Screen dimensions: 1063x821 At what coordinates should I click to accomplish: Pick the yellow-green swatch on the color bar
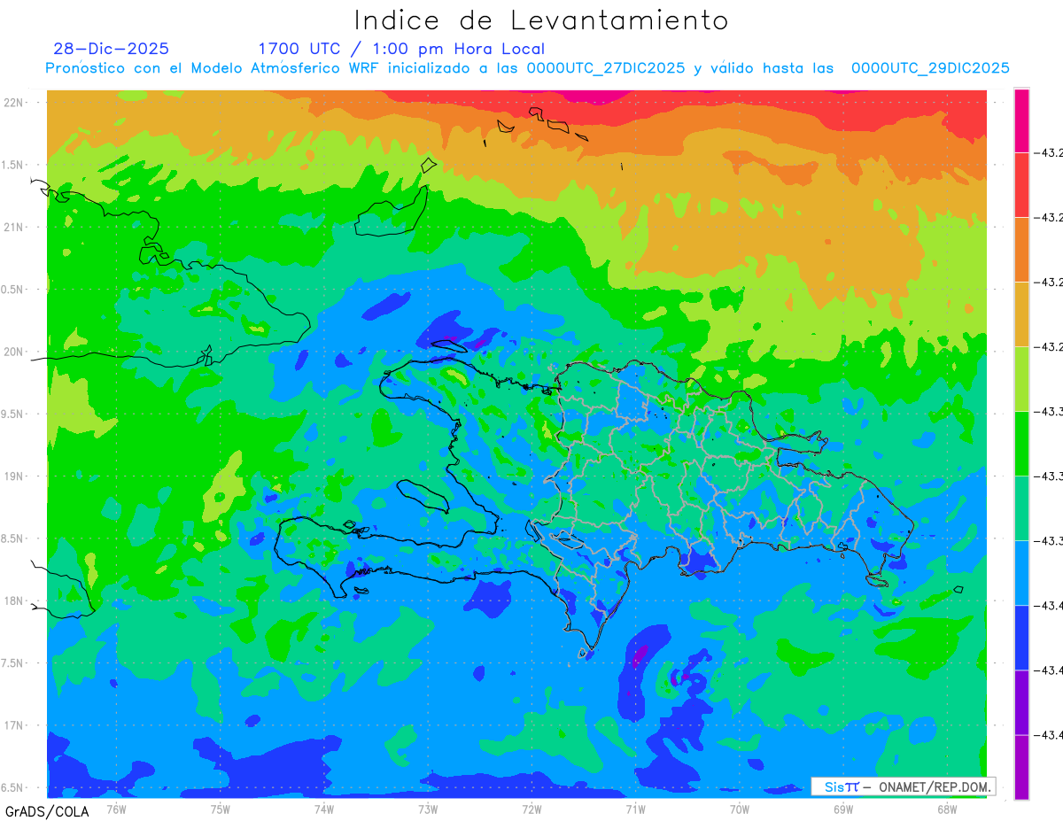tap(1021, 379)
